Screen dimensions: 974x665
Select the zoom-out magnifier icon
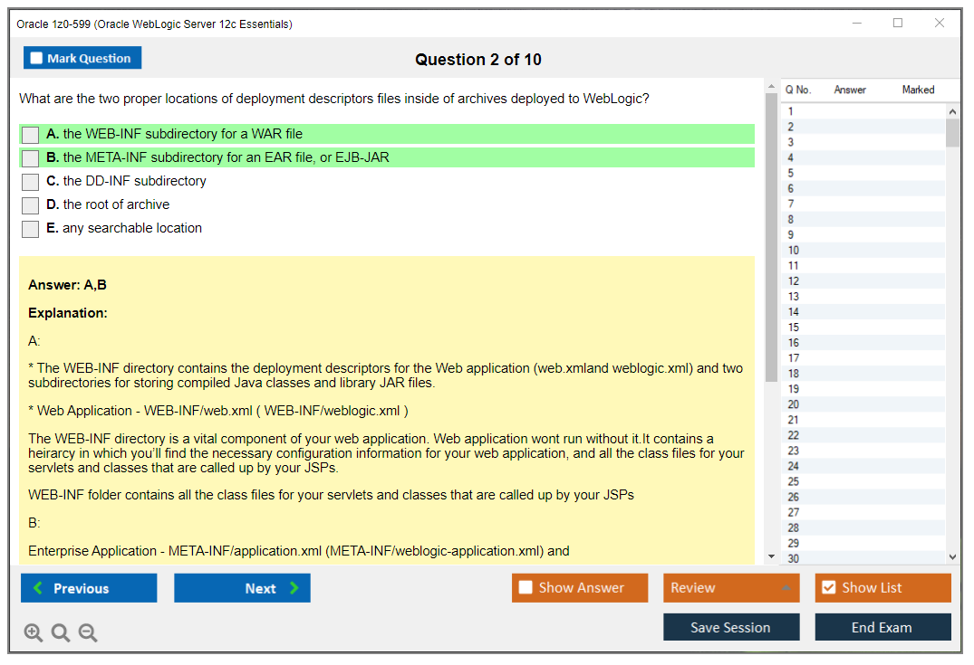pyautogui.click(x=88, y=632)
